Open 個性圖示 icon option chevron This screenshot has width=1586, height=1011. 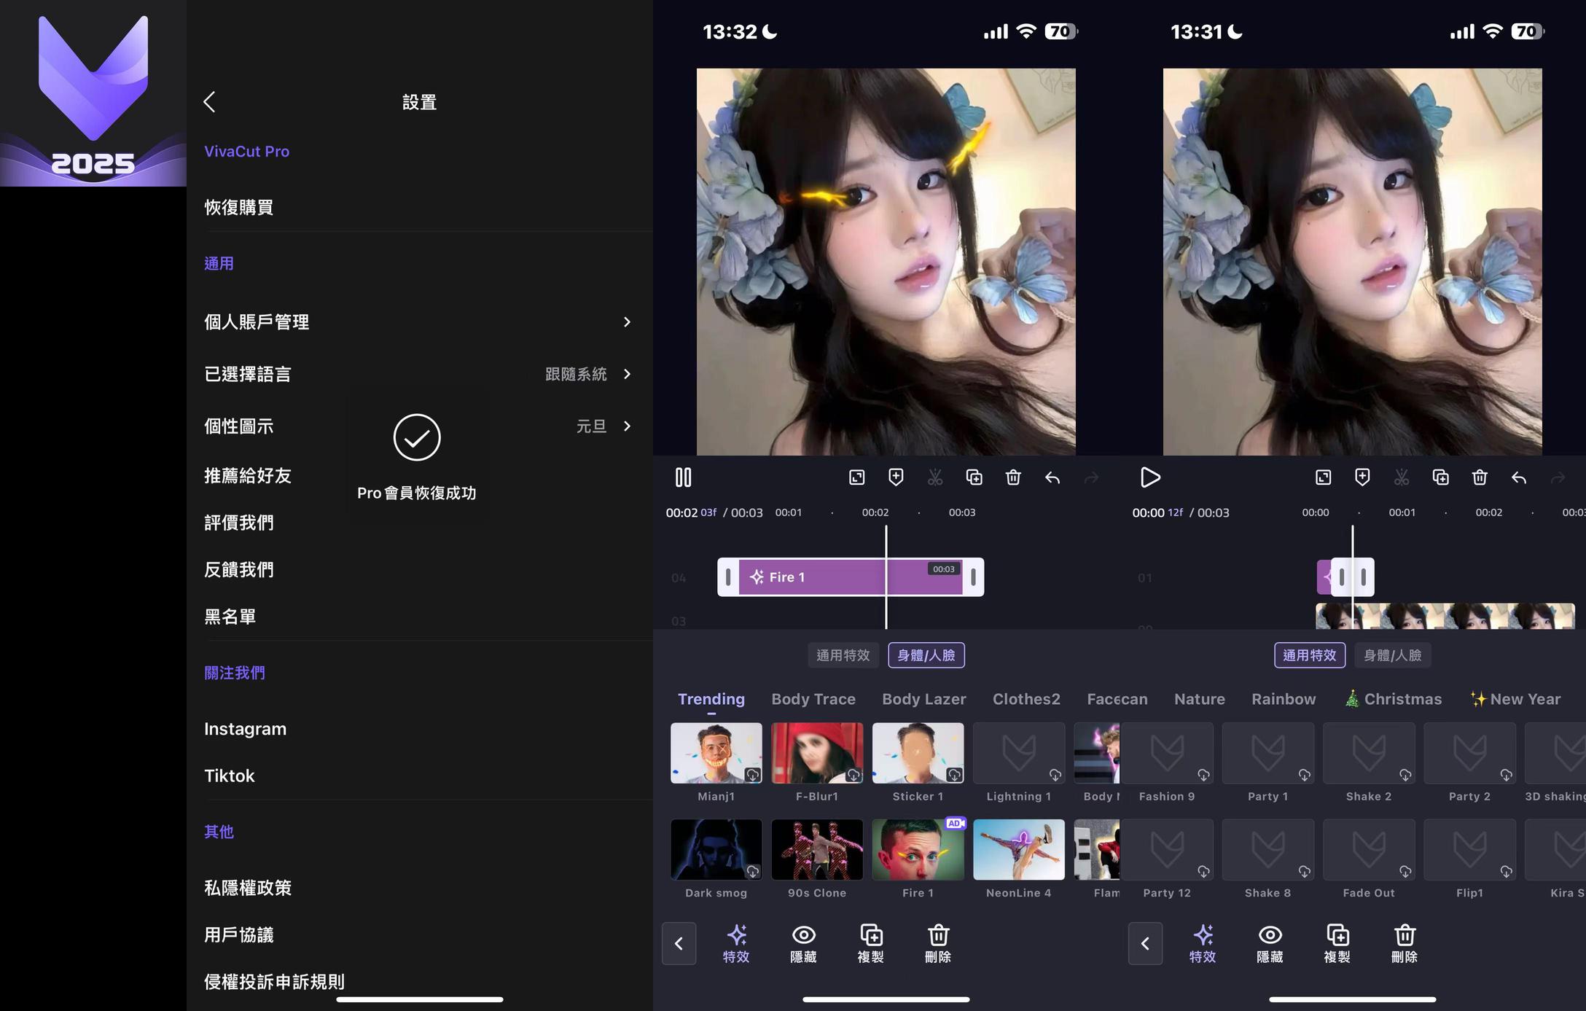pyautogui.click(x=627, y=426)
